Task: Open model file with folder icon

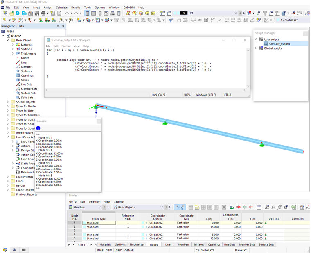Action: point(12,13)
